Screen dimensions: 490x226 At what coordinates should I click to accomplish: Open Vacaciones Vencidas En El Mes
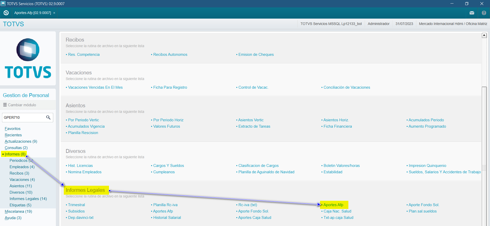pos(95,87)
